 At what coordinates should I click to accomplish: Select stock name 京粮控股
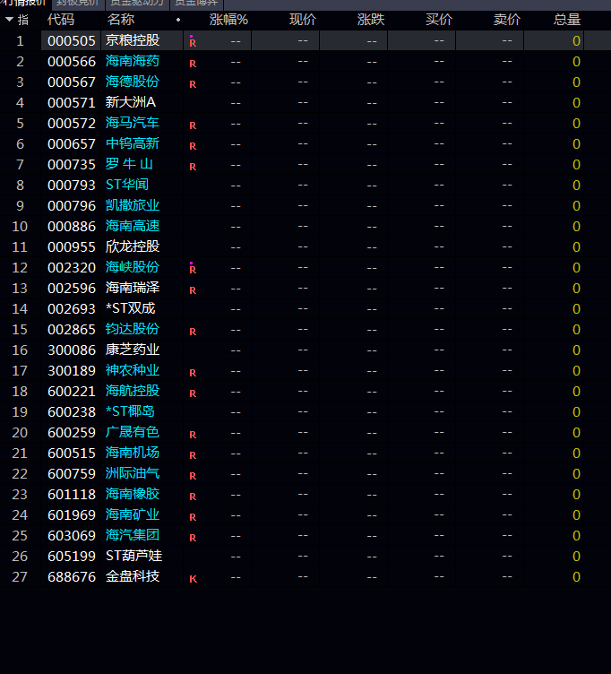pyautogui.click(x=133, y=40)
